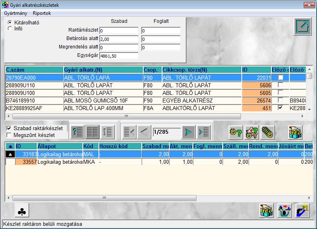Click the MAL code cell

point(91,155)
